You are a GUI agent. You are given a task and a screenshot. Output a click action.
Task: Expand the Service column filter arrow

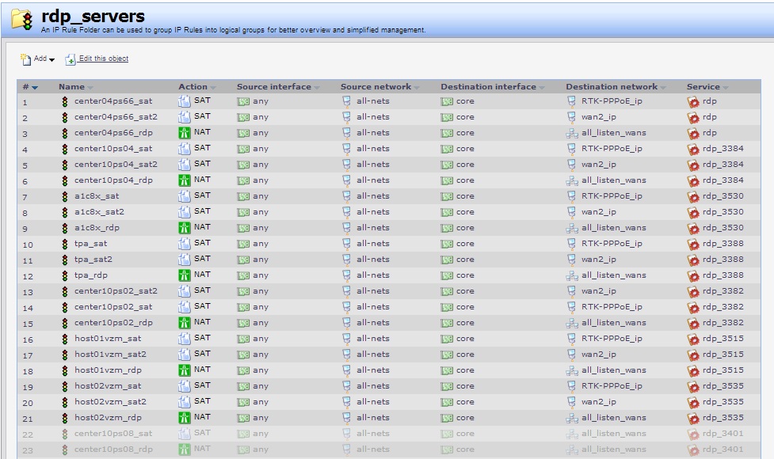(726, 87)
